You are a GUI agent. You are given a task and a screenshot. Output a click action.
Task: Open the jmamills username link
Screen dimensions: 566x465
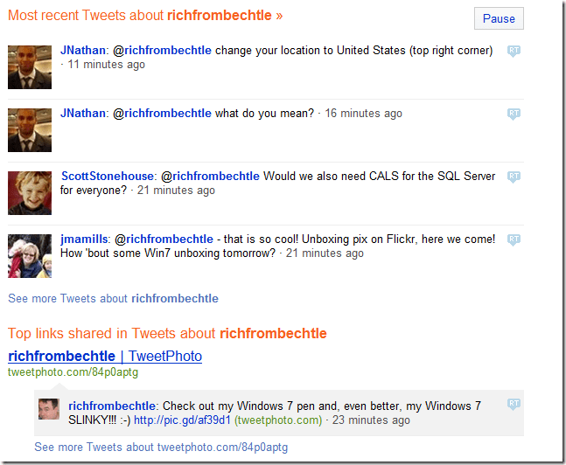[84, 239]
